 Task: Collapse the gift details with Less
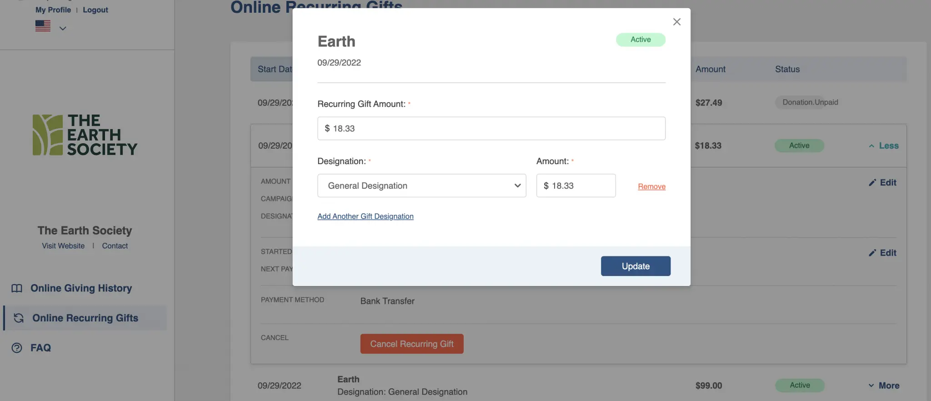point(883,146)
